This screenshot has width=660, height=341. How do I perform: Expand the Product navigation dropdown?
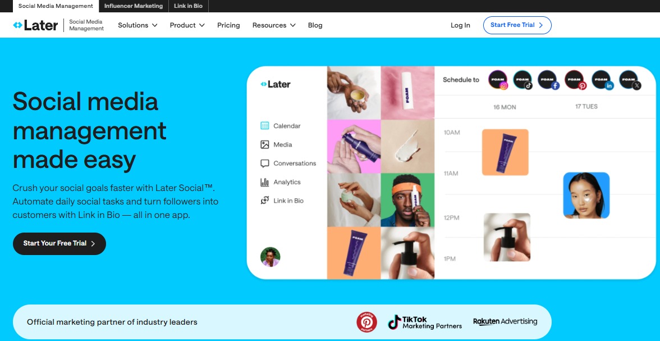click(x=187, y=25)
